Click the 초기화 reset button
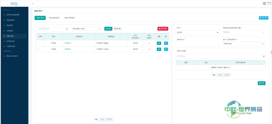This screenshot has height=124, width=272. click(117, 29)
